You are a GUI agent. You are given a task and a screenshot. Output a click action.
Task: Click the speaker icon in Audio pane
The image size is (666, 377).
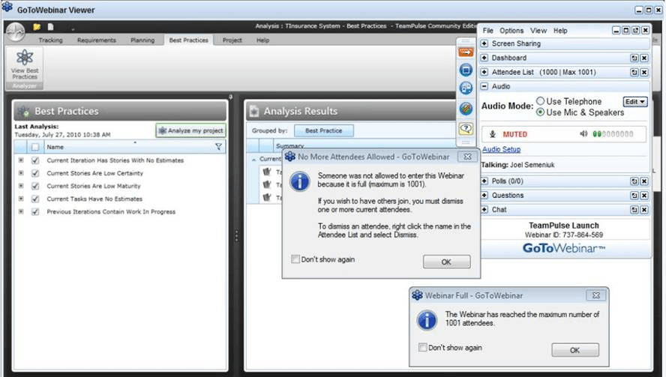point(583,134)
